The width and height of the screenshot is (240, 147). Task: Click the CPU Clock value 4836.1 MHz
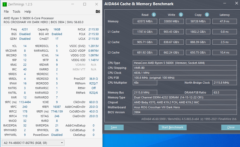coord(185,73)
